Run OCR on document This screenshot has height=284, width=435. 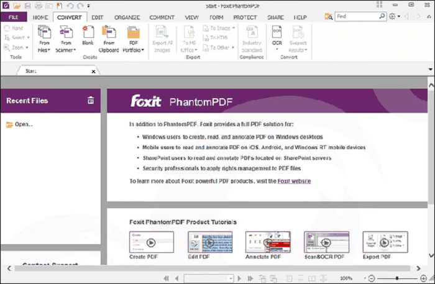coord(277,37)
